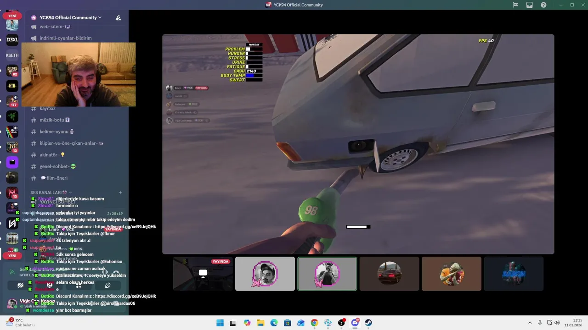Open the server icon with 177 badge
Image resolution: width=588 pixels, height=330 pixels.
pyautogui.click(x=12, y=101)
